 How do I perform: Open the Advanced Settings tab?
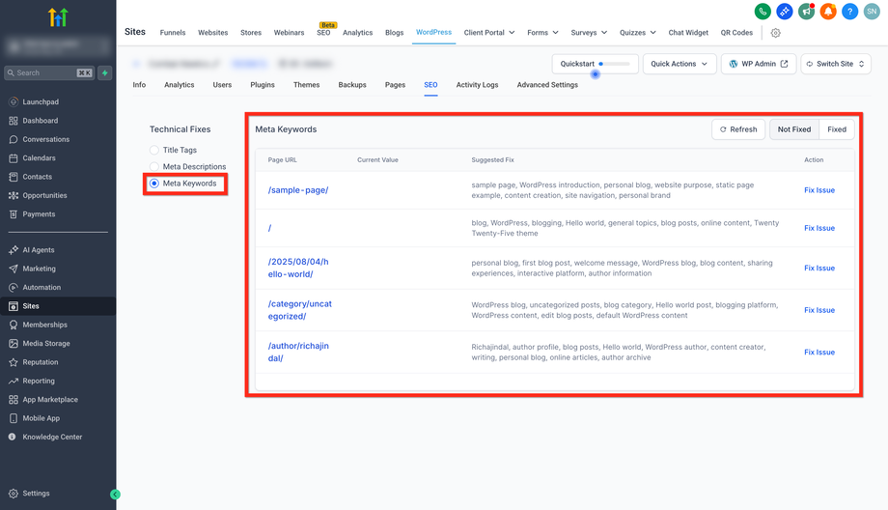click(547, 85)
